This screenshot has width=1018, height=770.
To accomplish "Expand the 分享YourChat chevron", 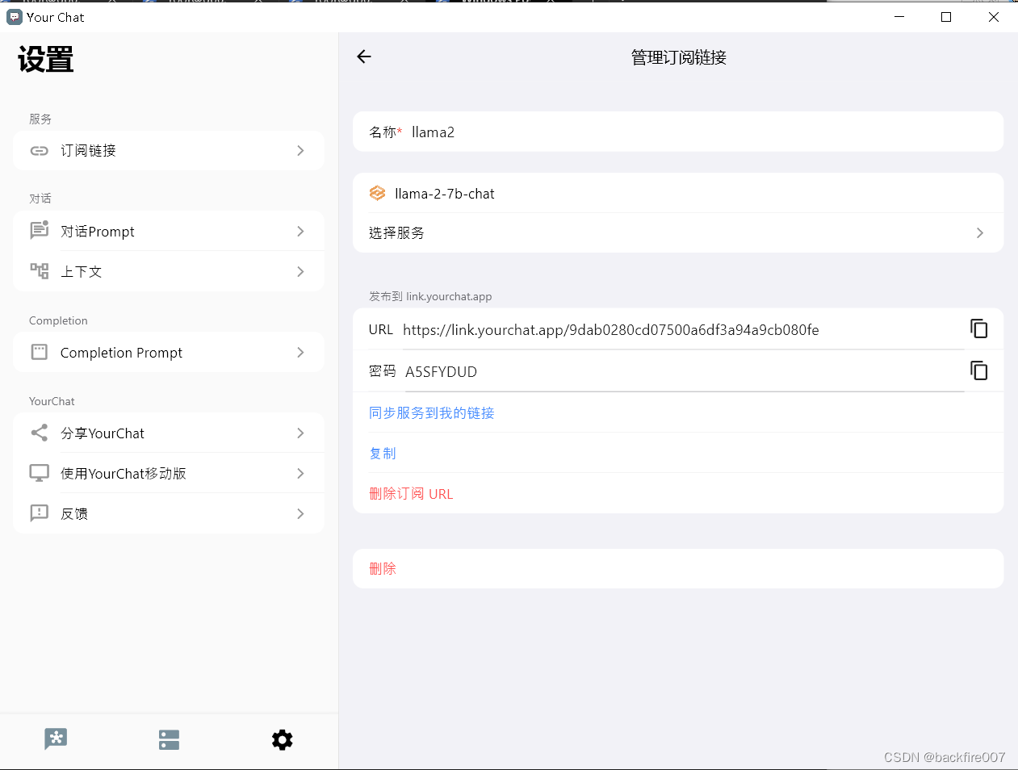I will tap(300, 433).
